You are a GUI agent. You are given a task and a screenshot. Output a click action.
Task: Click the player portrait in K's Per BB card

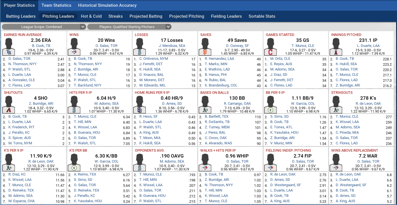[x=74, y=162]
